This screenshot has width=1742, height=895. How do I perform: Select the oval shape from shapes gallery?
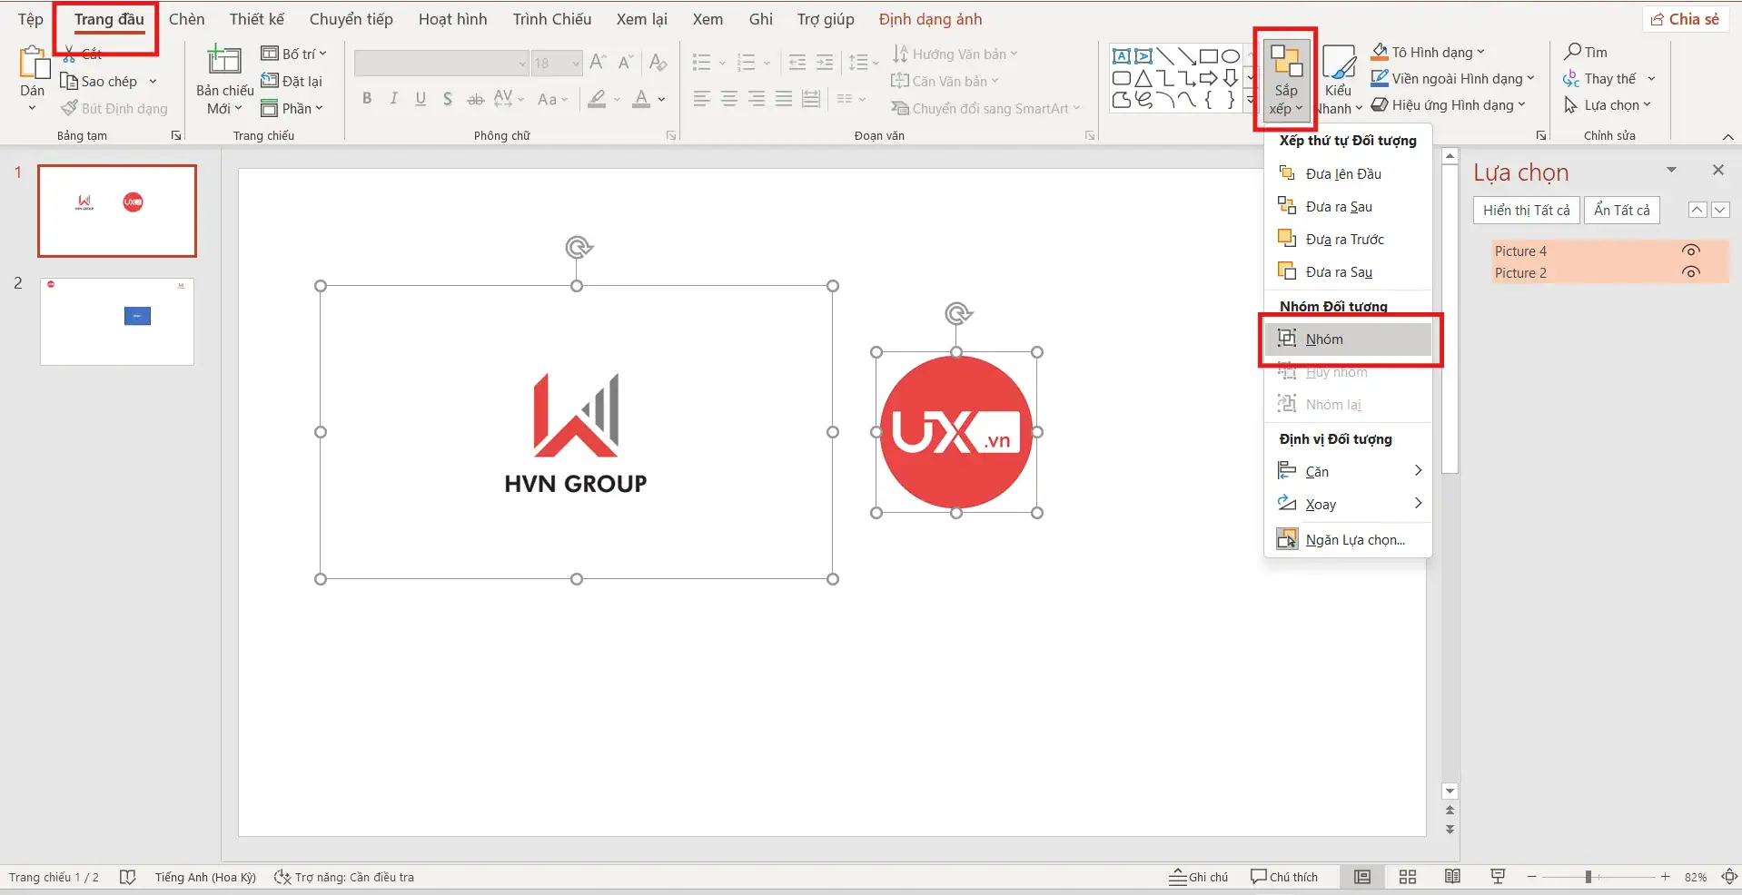1231,54
